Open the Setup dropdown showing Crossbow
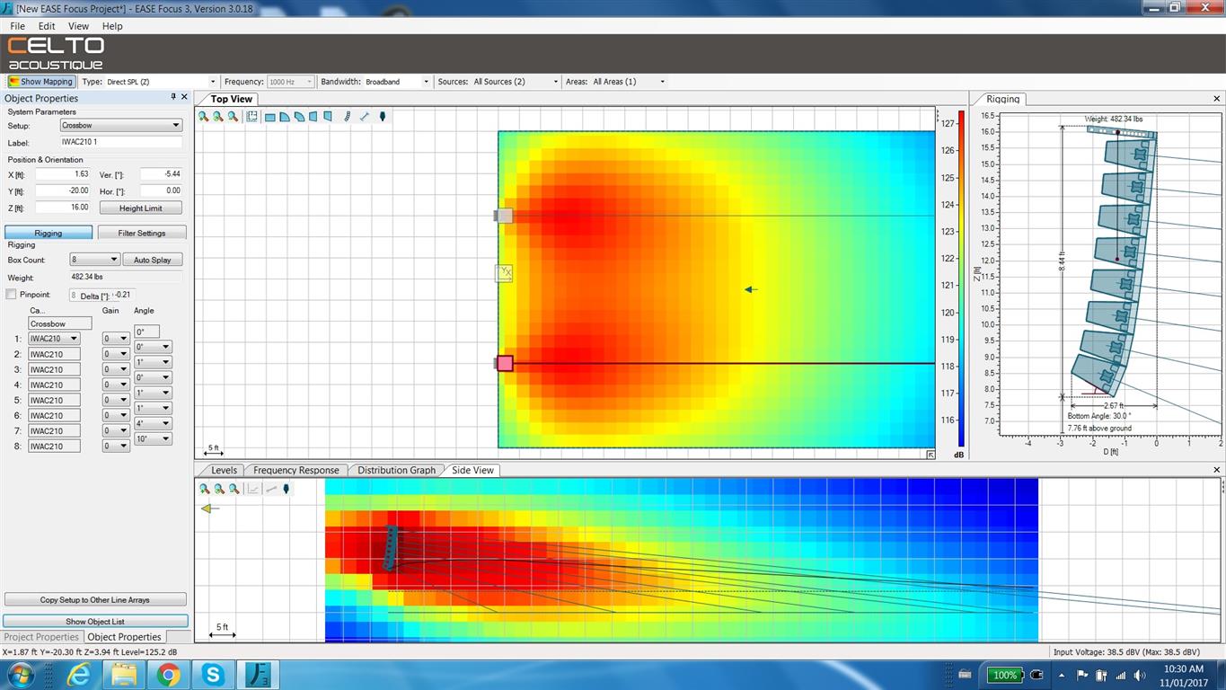Image resolution: width=1226 pixels, height=690 pixels. point(121,126)
